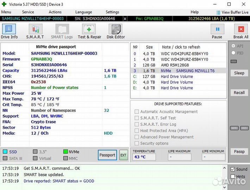Screen dimensions: 250x190
Task: Select drive 3 NVMe SAMSUNG row
Action: (179, 71)
